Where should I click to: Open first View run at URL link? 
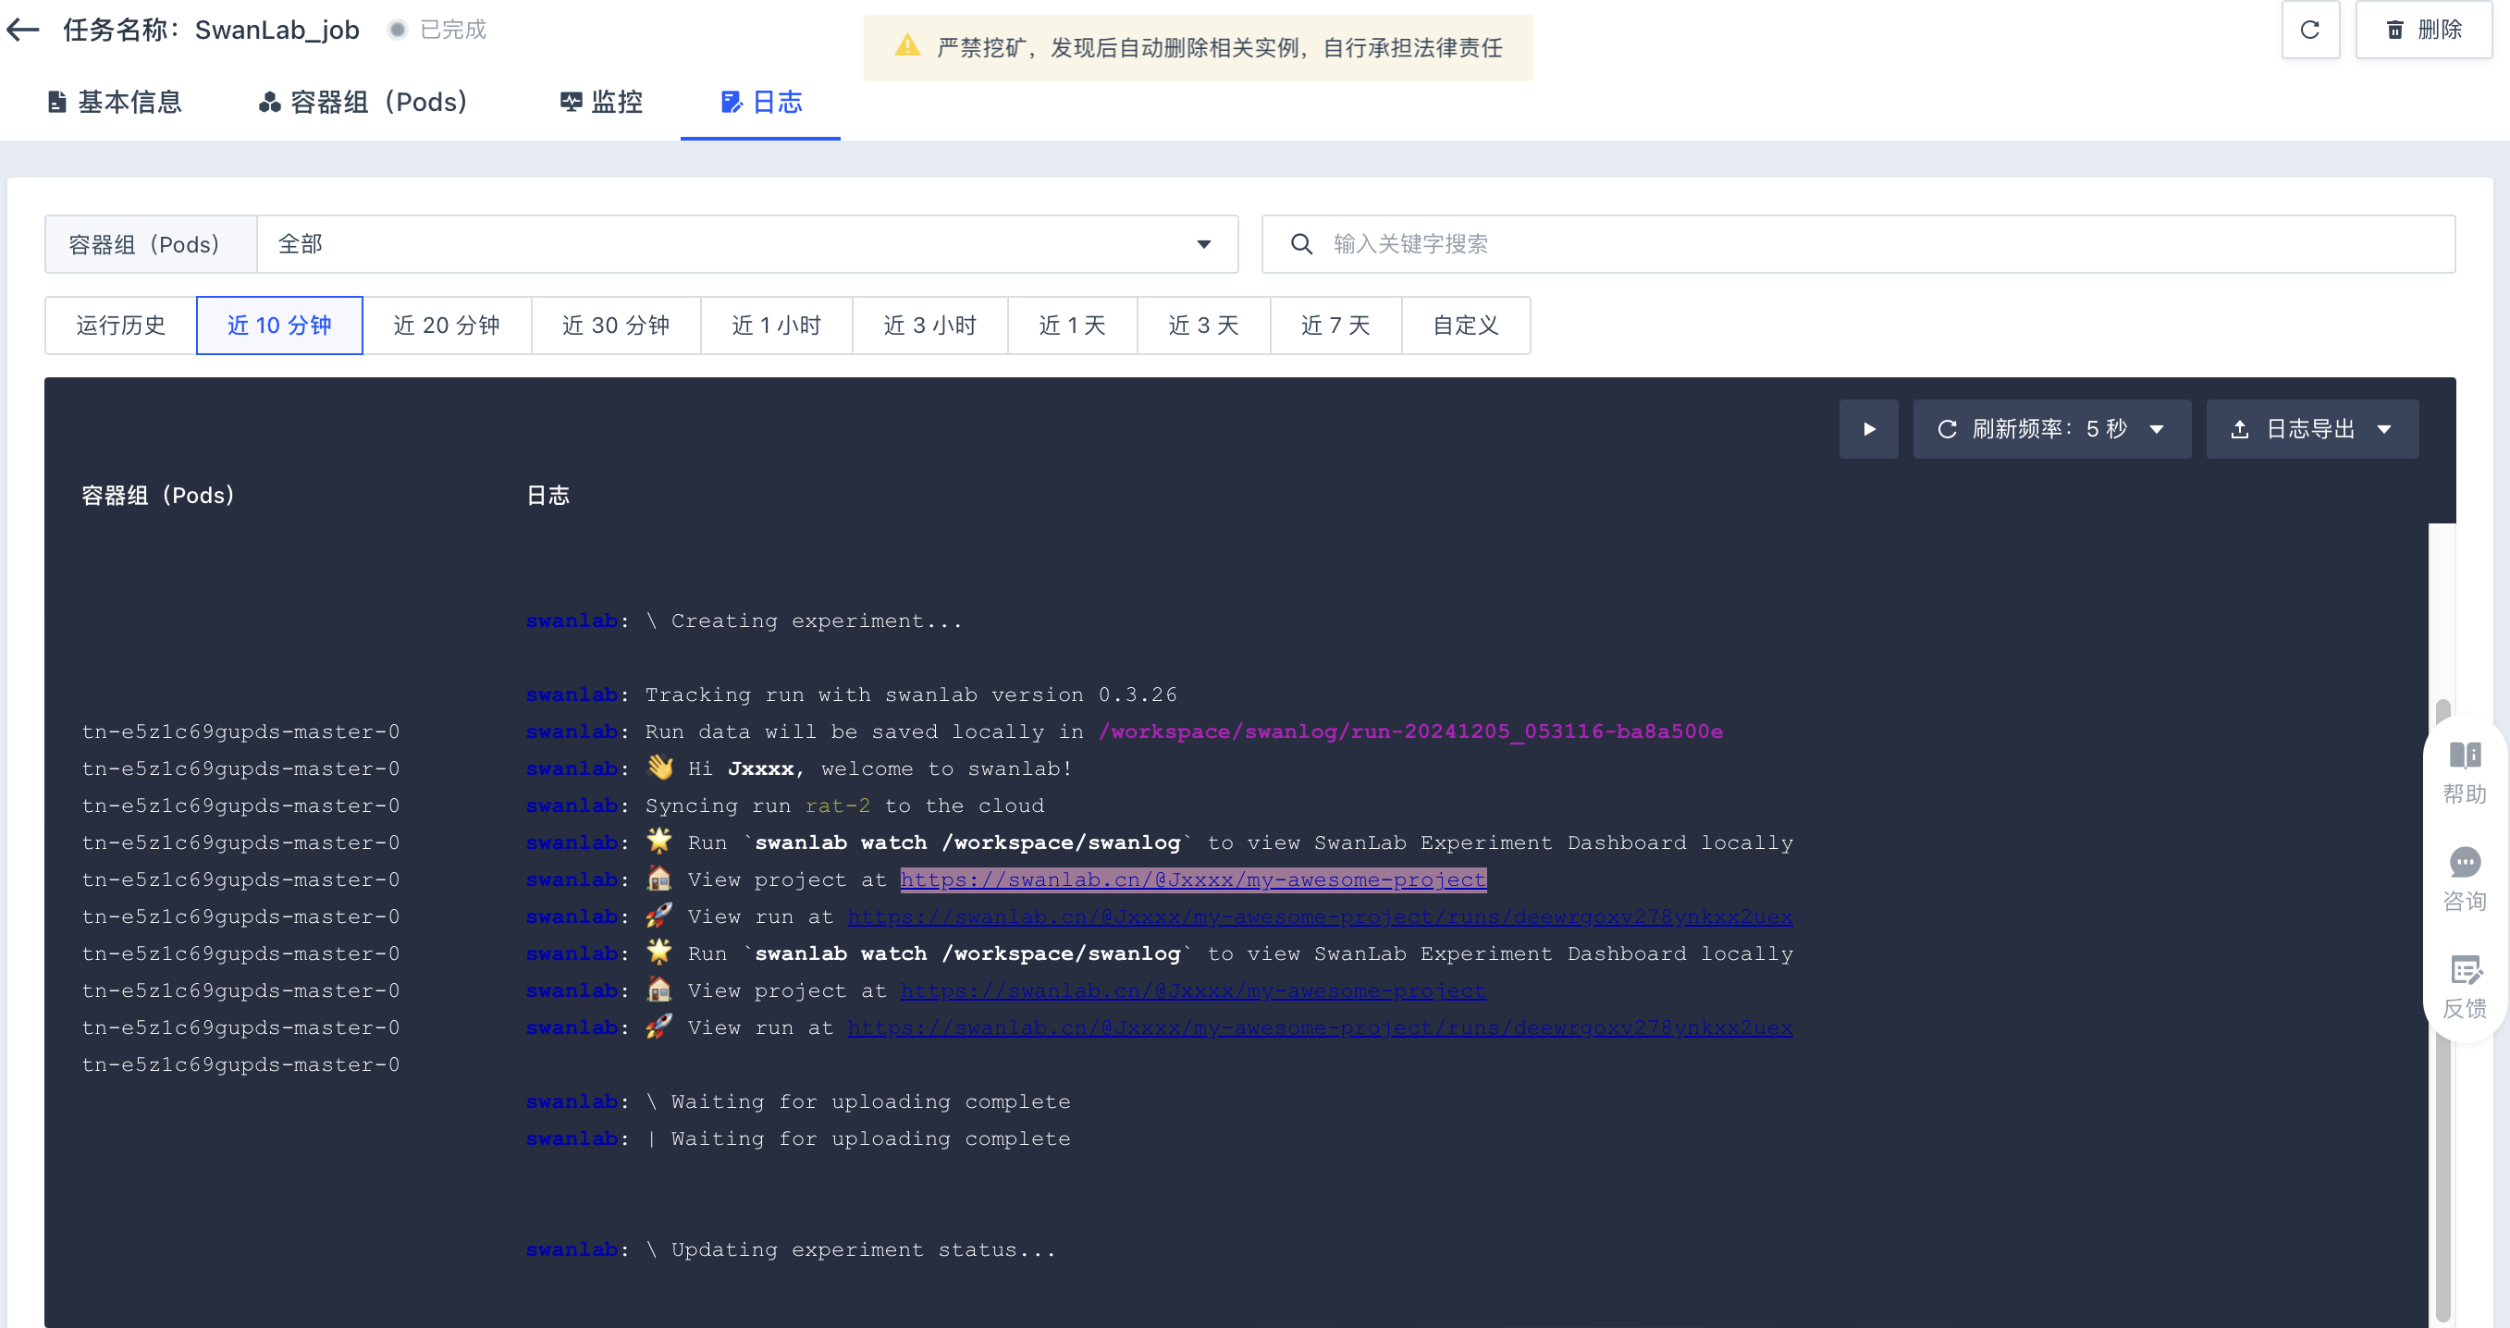pos(1320,916)
